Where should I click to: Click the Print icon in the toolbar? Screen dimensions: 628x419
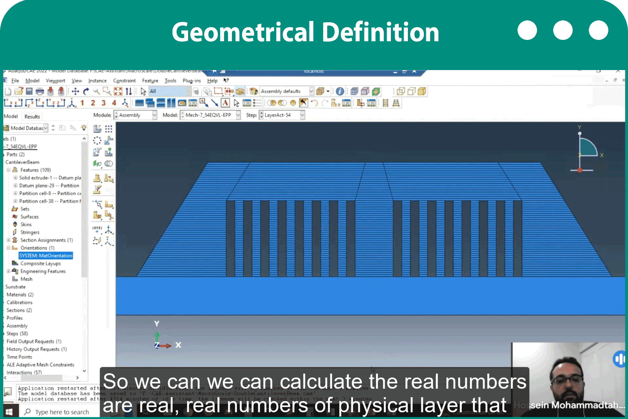40,91
